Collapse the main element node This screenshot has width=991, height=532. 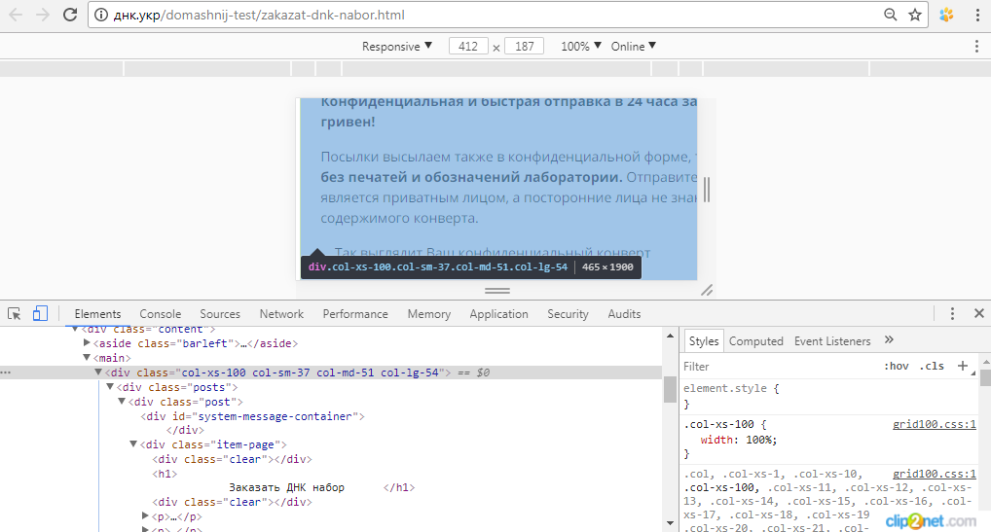[x=87, y=358]
